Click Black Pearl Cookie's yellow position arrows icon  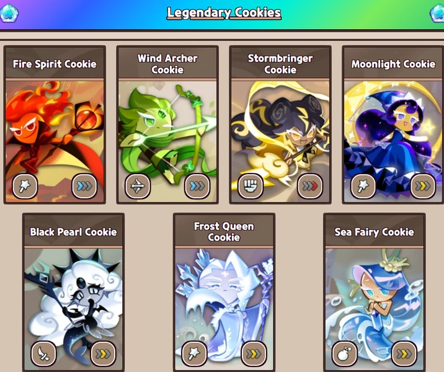tap(104, 353)
